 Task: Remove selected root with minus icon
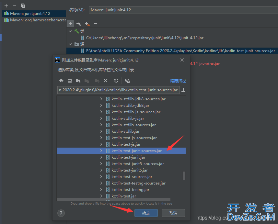(96, 24)
